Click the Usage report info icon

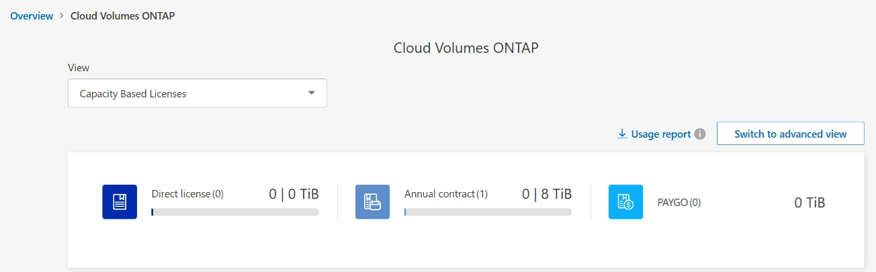point(700,134)
